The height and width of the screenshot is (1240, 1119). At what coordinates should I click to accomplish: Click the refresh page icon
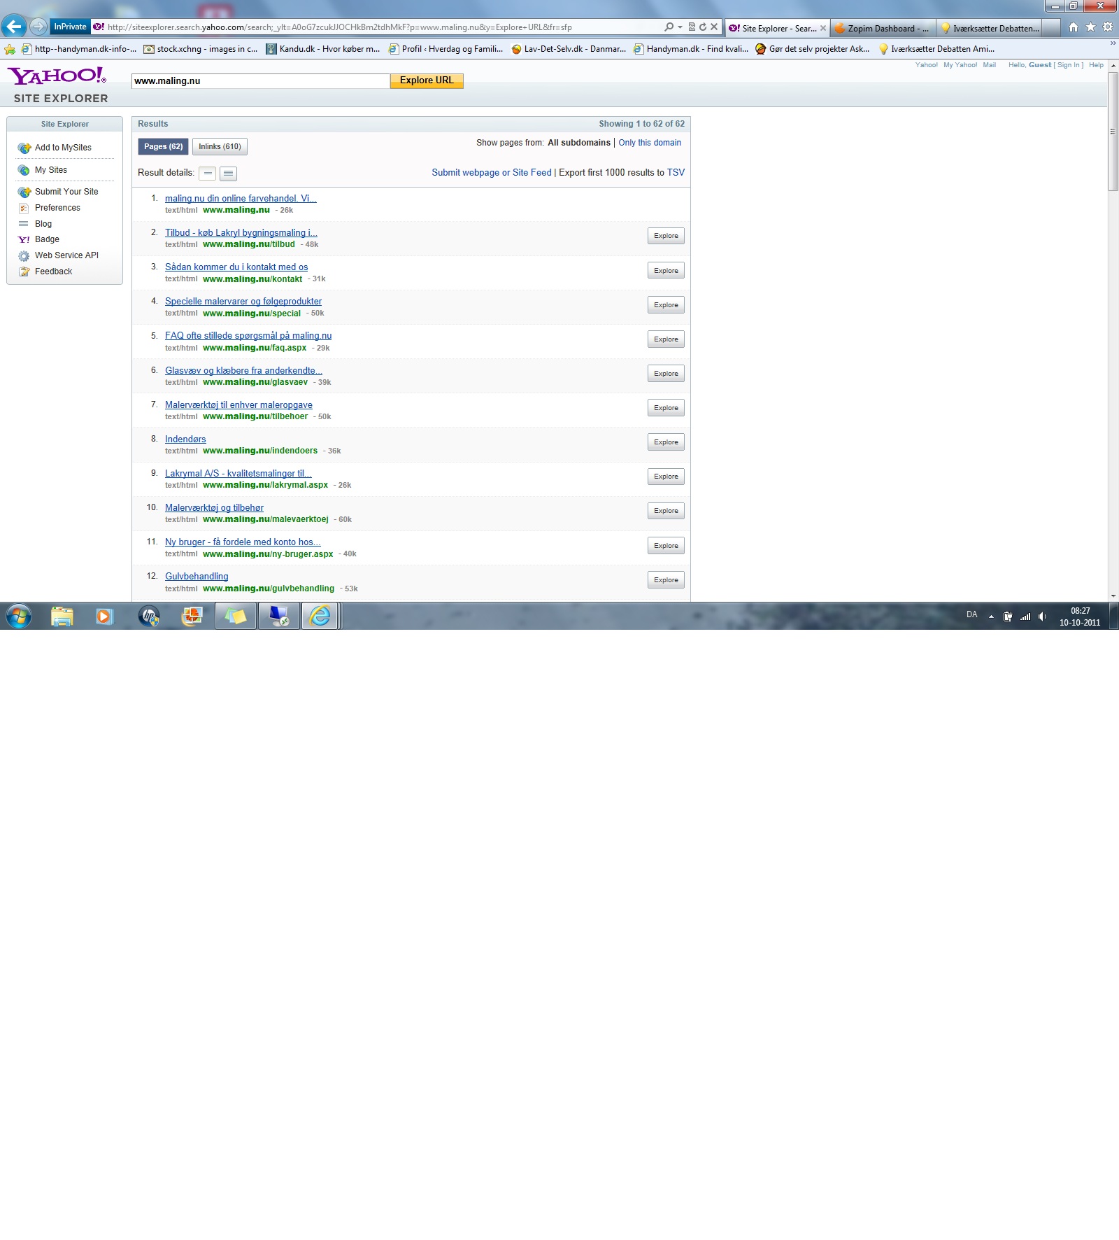coord(703,27)
